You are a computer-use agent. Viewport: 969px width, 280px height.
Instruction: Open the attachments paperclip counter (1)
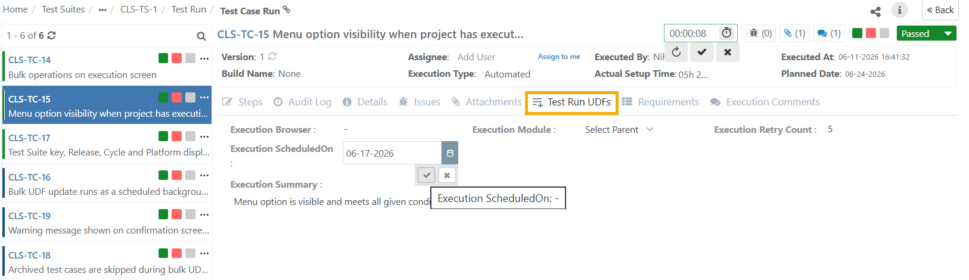(794, 33)
